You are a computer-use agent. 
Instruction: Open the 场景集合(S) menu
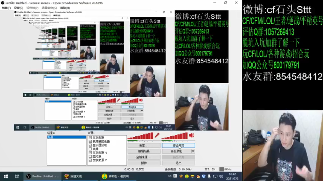tap(49, 8)
